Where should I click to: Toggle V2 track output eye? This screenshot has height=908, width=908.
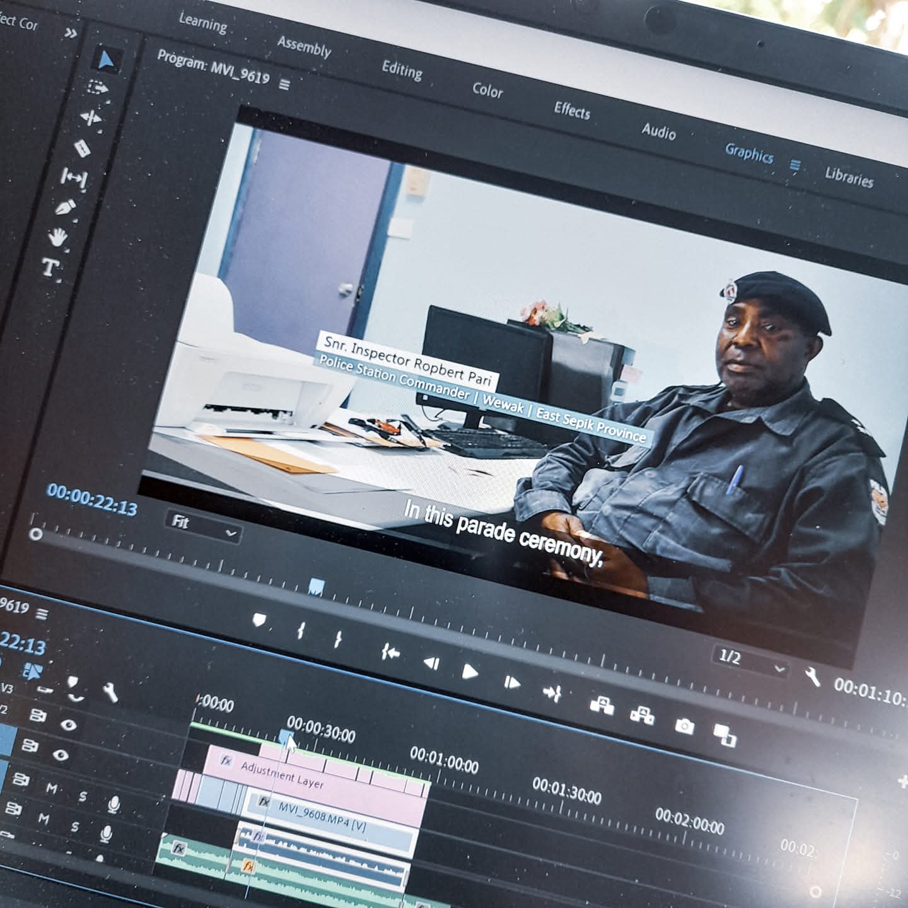[68, 725]
